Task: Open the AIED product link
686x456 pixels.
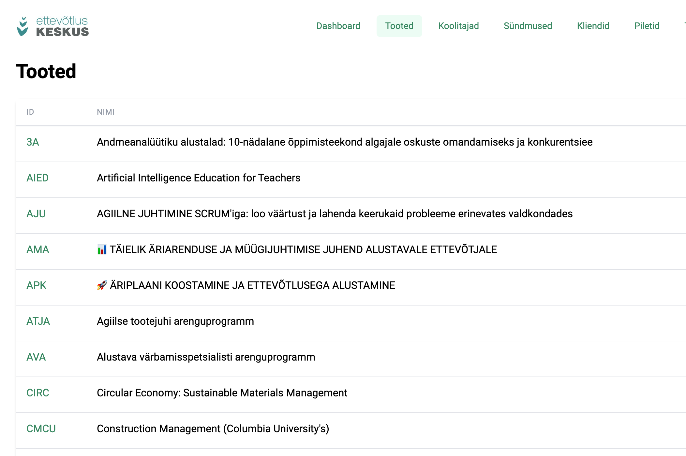Action: pyautogui.click(x=37, y=178)
